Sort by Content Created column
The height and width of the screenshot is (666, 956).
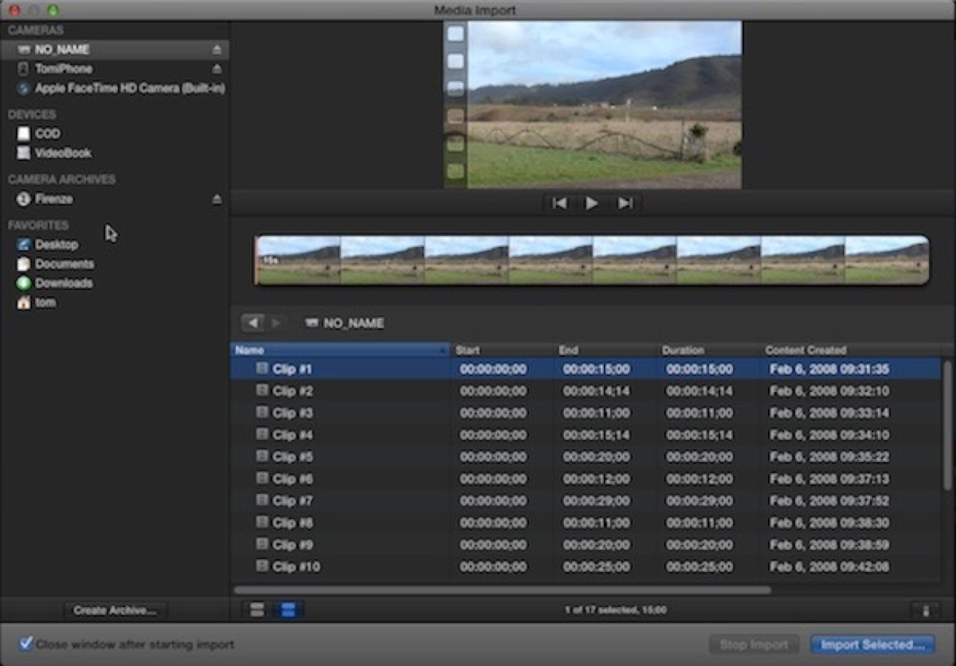click(x=805, y=350)
